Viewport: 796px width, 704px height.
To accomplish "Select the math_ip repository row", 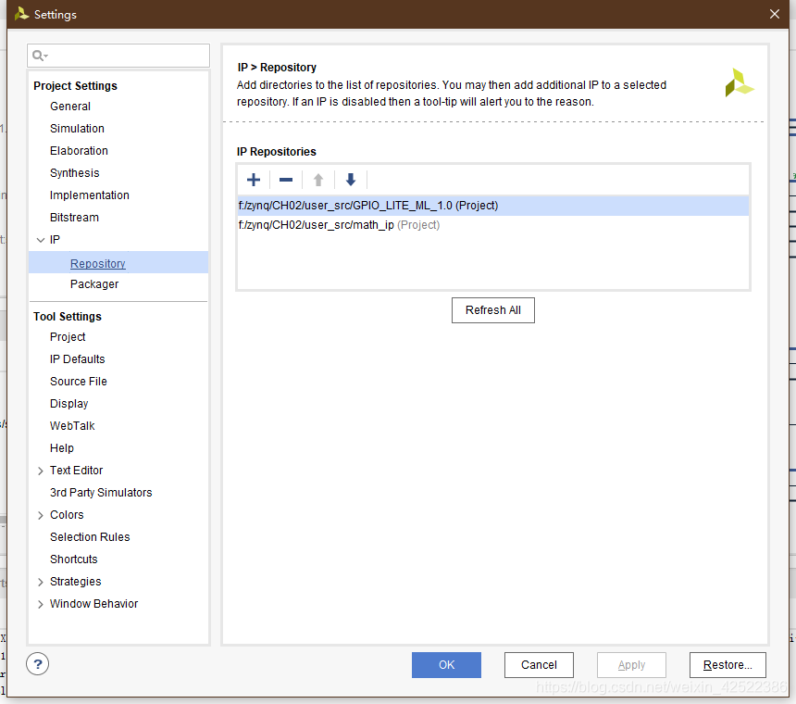I will [493, 225].
